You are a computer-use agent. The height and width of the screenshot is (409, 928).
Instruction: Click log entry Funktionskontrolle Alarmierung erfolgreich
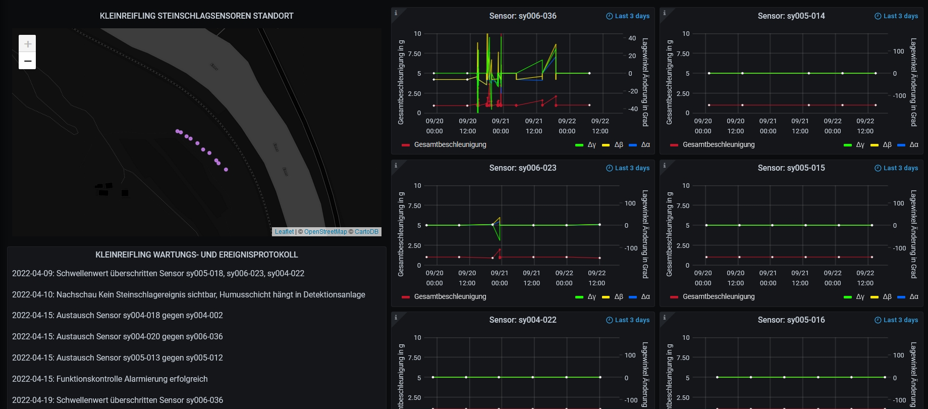pos(110,379)
